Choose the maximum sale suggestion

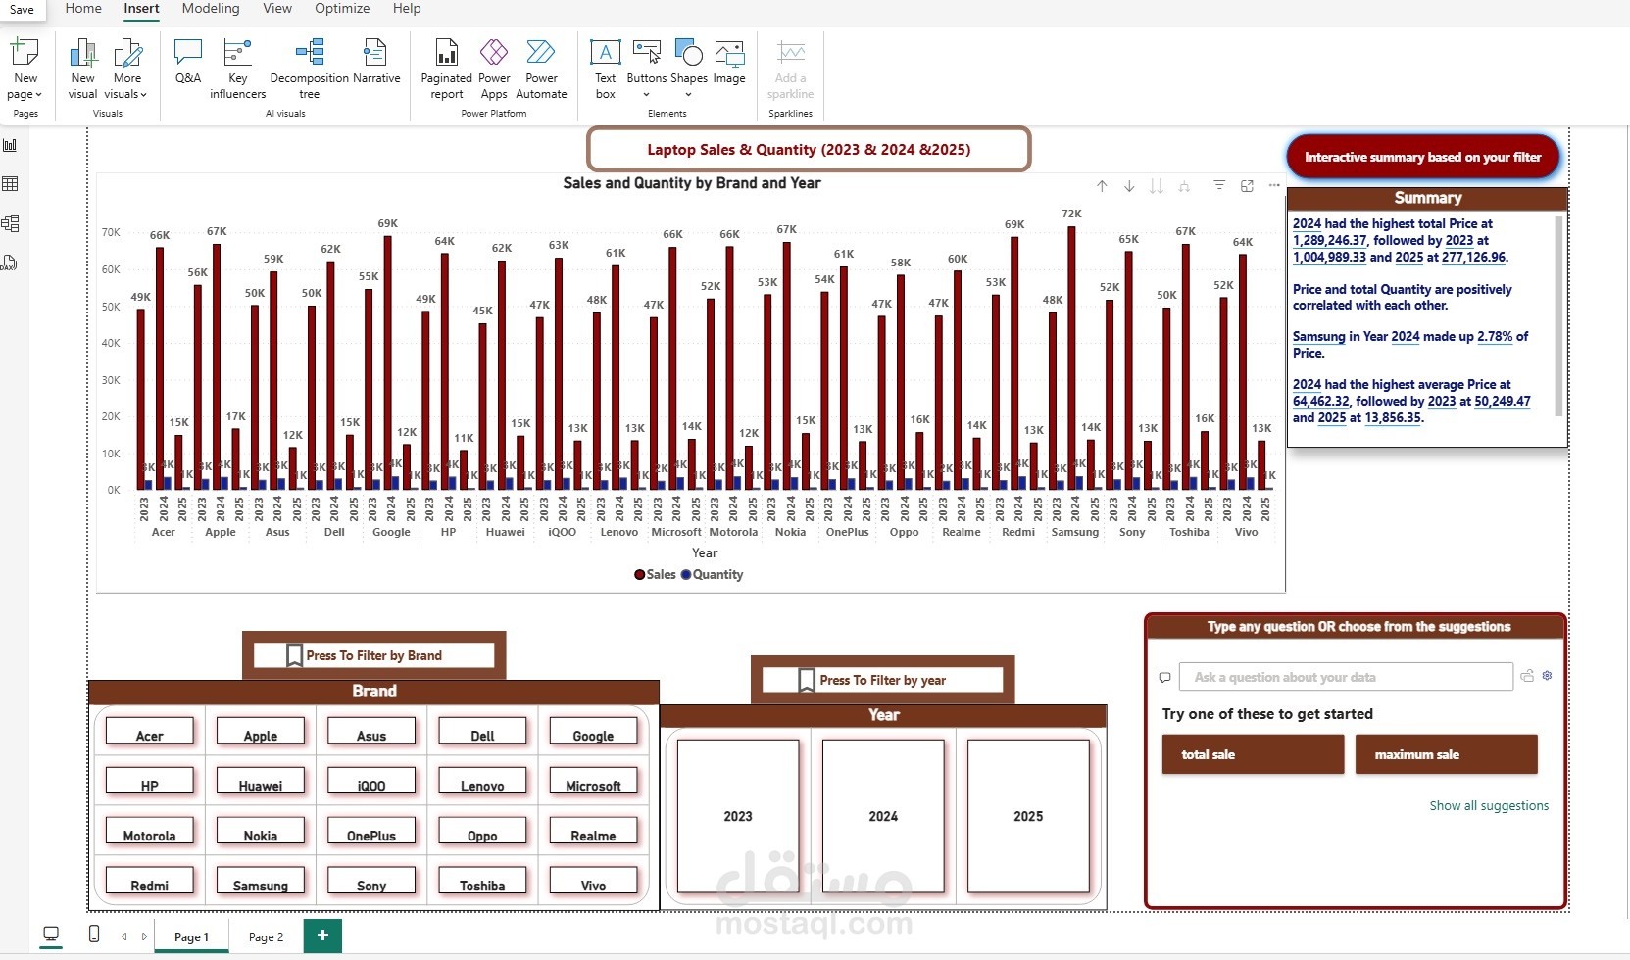[x=1446, y=754]
